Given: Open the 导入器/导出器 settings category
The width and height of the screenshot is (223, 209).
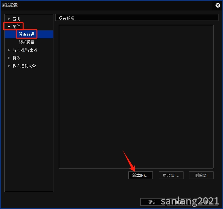Looking at the screenshot, I should [25, 50].
